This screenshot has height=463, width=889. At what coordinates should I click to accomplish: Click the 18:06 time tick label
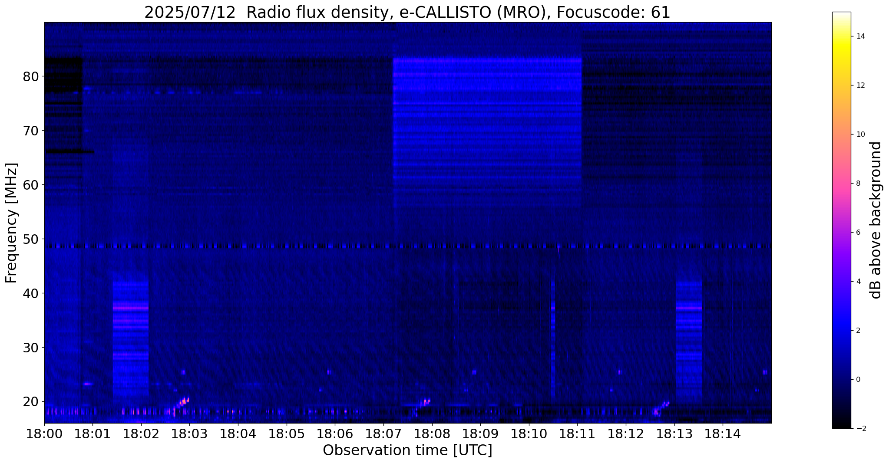[335, 434]
